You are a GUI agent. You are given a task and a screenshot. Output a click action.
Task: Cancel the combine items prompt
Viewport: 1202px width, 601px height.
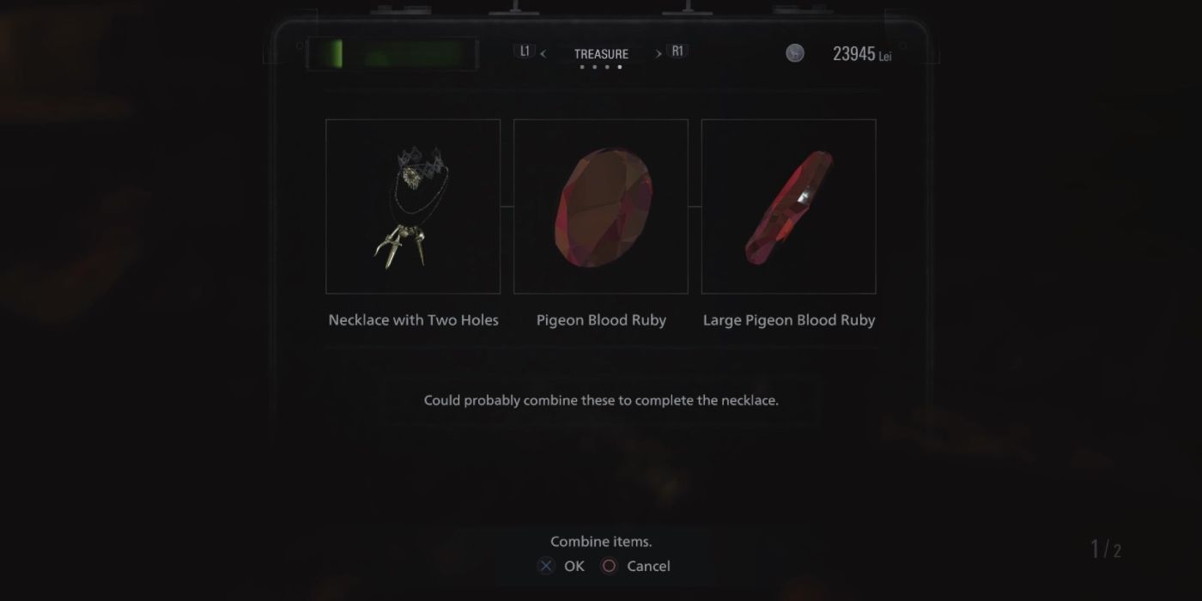point(648,566)
